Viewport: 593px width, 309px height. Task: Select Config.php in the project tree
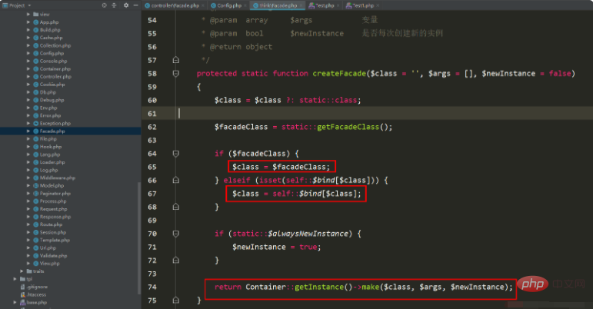[52, 53]
